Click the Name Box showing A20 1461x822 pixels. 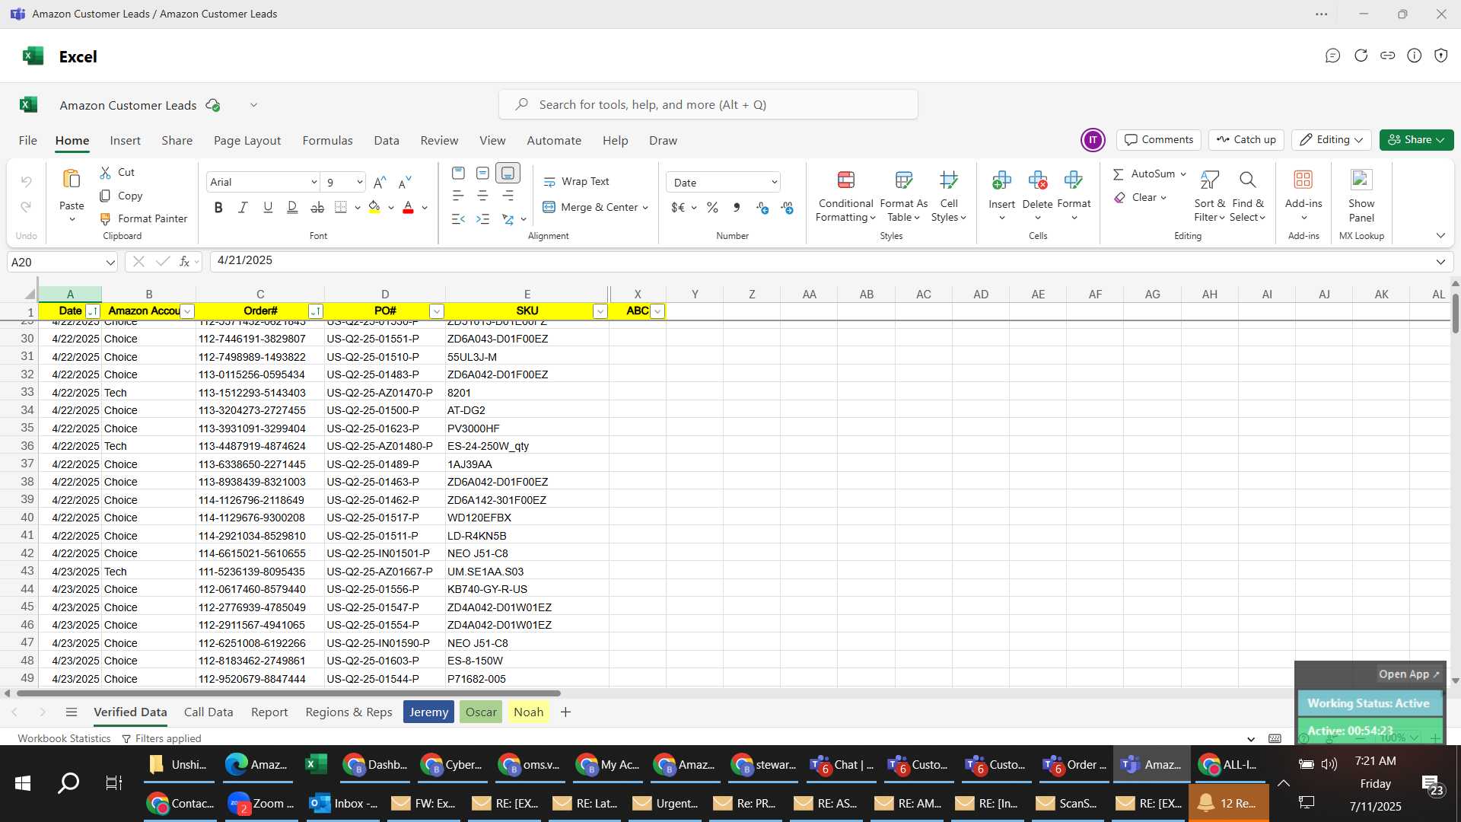[x=62, y=262]
